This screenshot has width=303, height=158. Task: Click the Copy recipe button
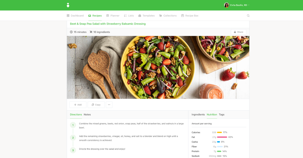pyautogui.click(x=96, y=105)
